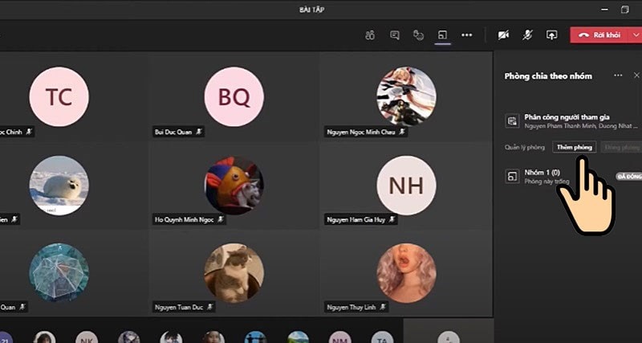
Task: Open breakout rooms panel more options
Action: click(x=618, y=76)
